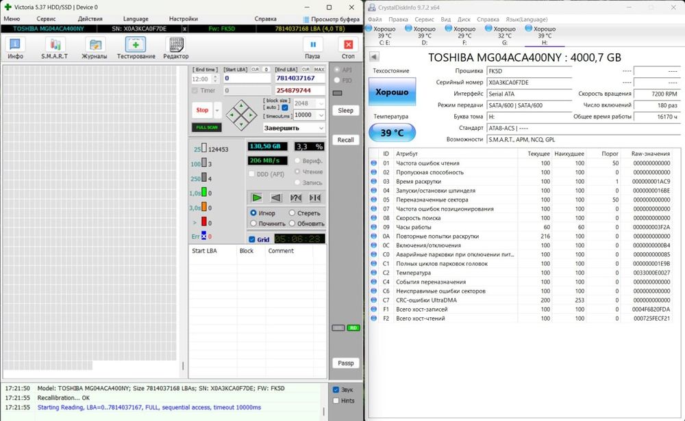The image size is (685, 421).
Task: Open the Диск menu in CrystalDiskInfo
Action: (x=464, y=19)
